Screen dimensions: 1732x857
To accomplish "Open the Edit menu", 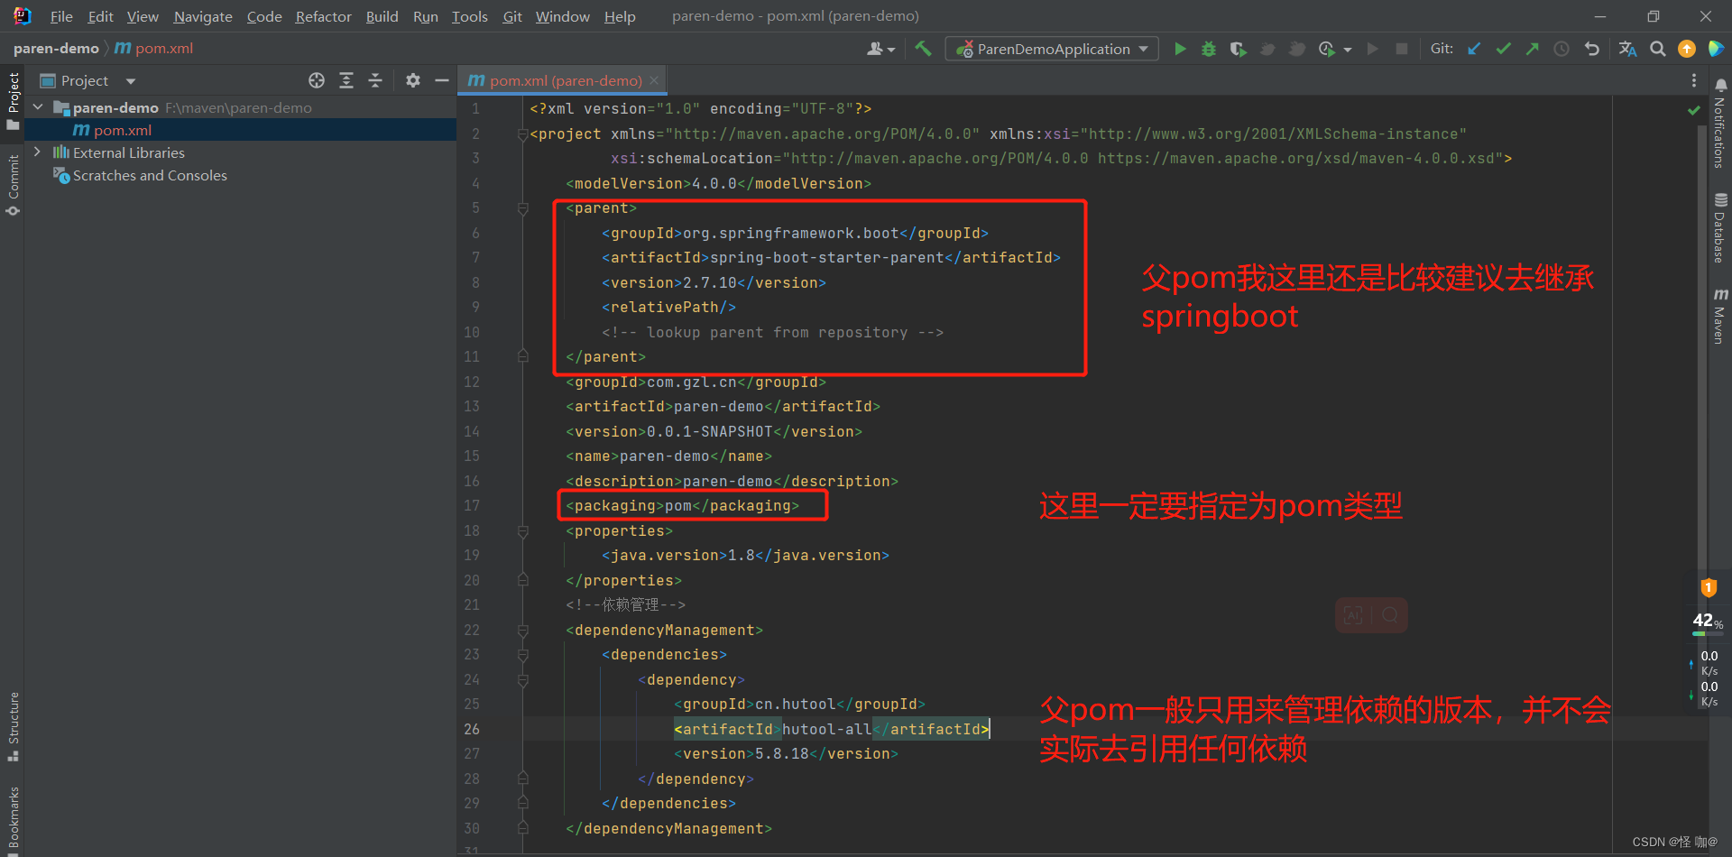I will coord(100,16).
